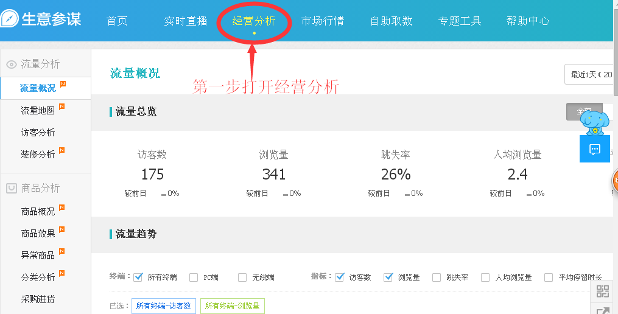618x314 pixels.
Task: Open the 经营分析 top menu
Action: pyautogui.click(x=254, y=21)
